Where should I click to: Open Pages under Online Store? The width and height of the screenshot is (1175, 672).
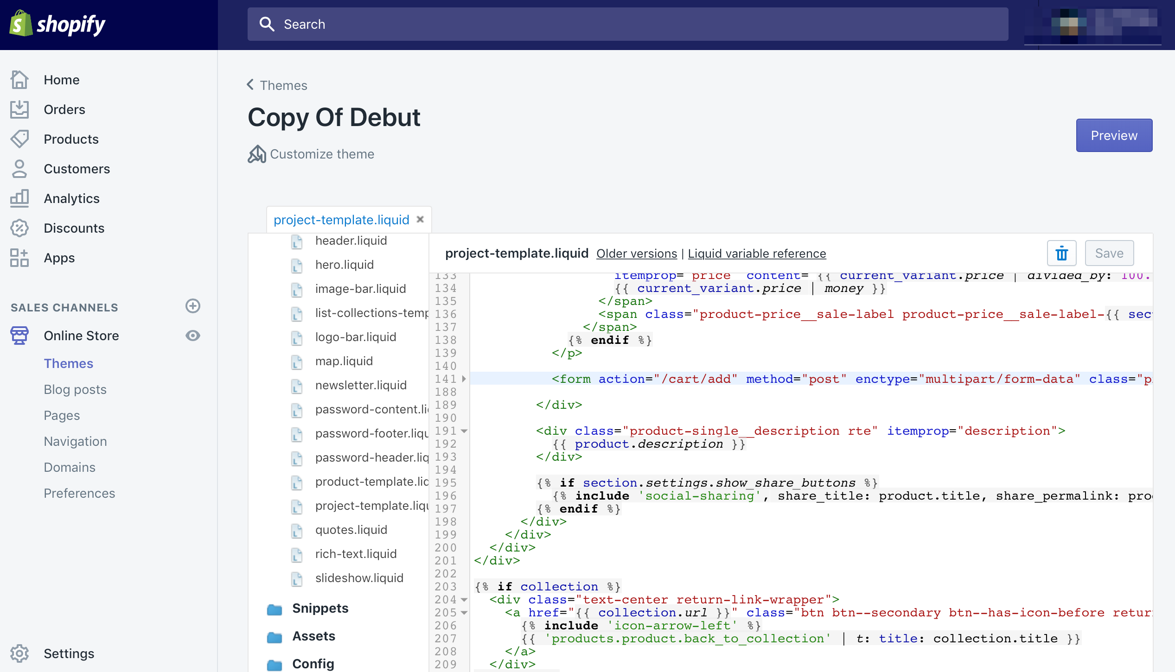pyautogui.click(x=62, y=415)
